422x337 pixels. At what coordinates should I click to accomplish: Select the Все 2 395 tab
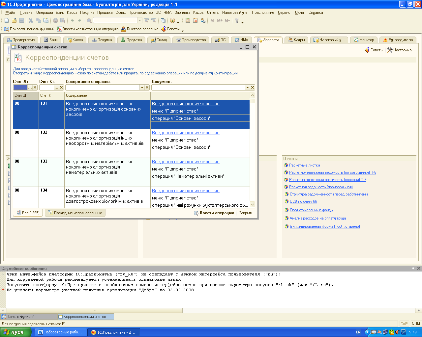(28, 213)
